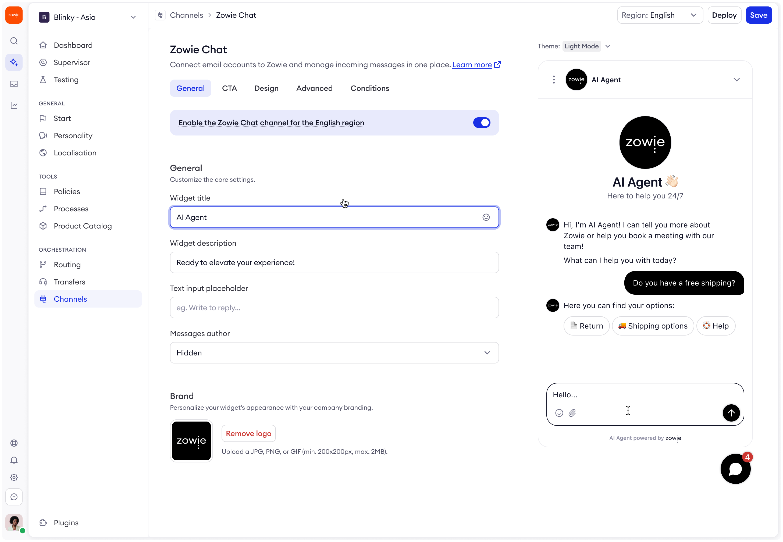783x542 pixels.
Task: Toggle Enable the Zowie Chat channel switch
Action: click(482, 123)
